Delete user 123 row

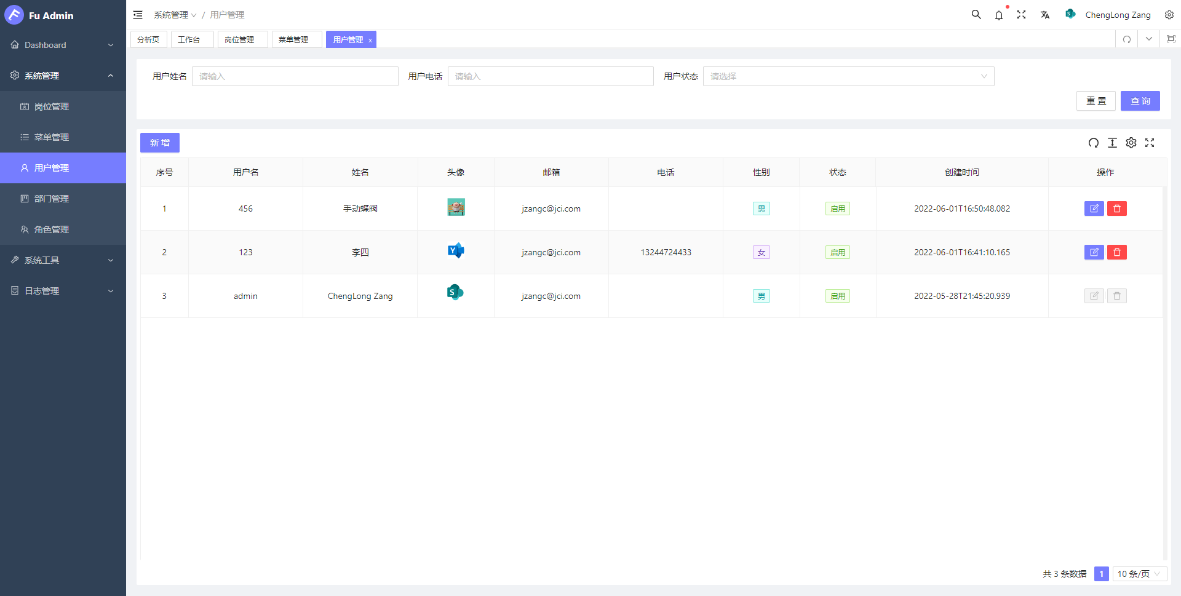point(1117,252)
